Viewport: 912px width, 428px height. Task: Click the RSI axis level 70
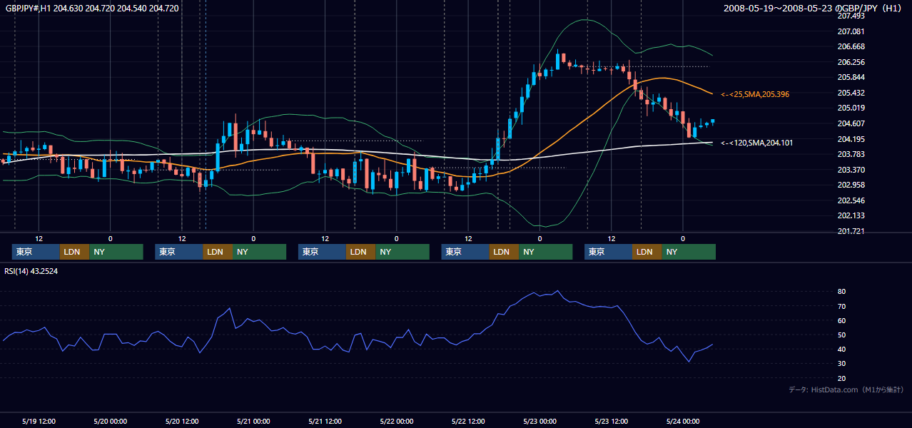coord(841,306)
